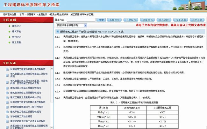Open 建筑装饰装修工程质量验收规范 in related standards
207x129 pixels.
pos(28,92)
